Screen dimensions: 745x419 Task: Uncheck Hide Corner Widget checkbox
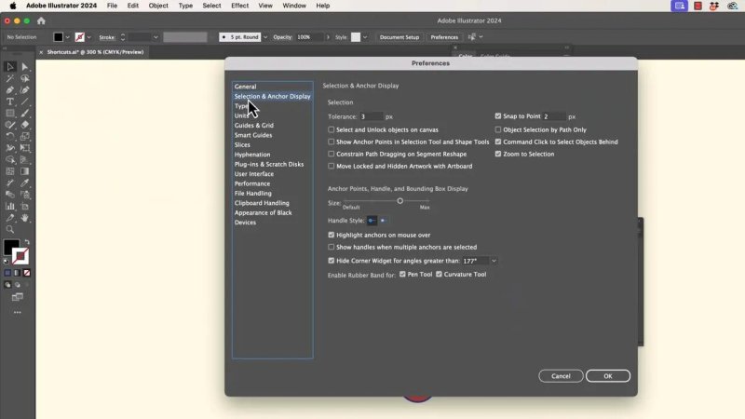pyautogui.click(x=332, y=261)
